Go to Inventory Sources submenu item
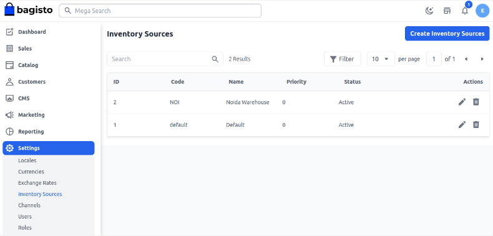The image size is (493, 236). [x=40, y=194]
